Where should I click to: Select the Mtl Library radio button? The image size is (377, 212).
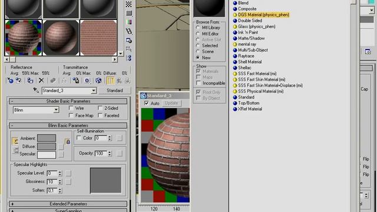(x=198, y=28)
